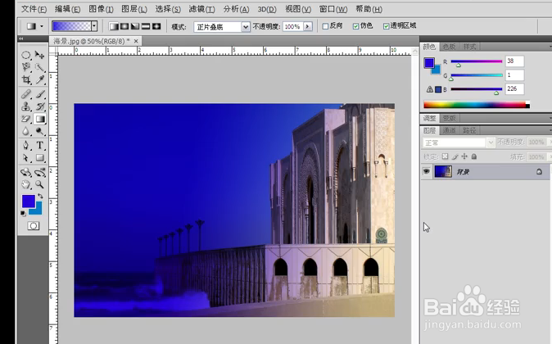Screen dimensions: 552x344
Task: Choose reflected gradient style
Action: point(146,26)
